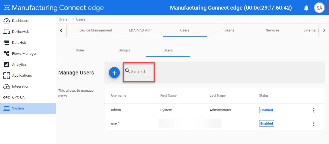Click the Last Name column header
Viewport: 329px width, 144px height.
point(218,96)
